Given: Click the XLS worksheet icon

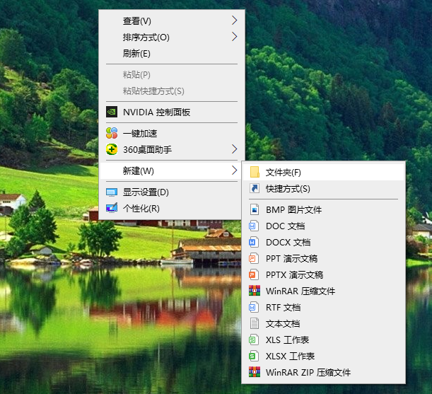Looking at the screenshot, I should [254, 340].
